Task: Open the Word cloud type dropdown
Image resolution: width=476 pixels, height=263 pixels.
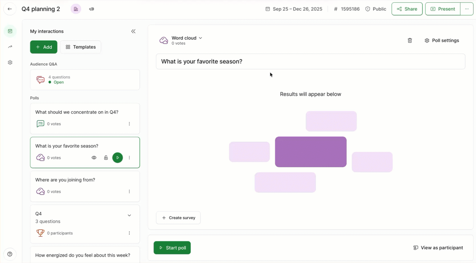Action: coord(187,38)
